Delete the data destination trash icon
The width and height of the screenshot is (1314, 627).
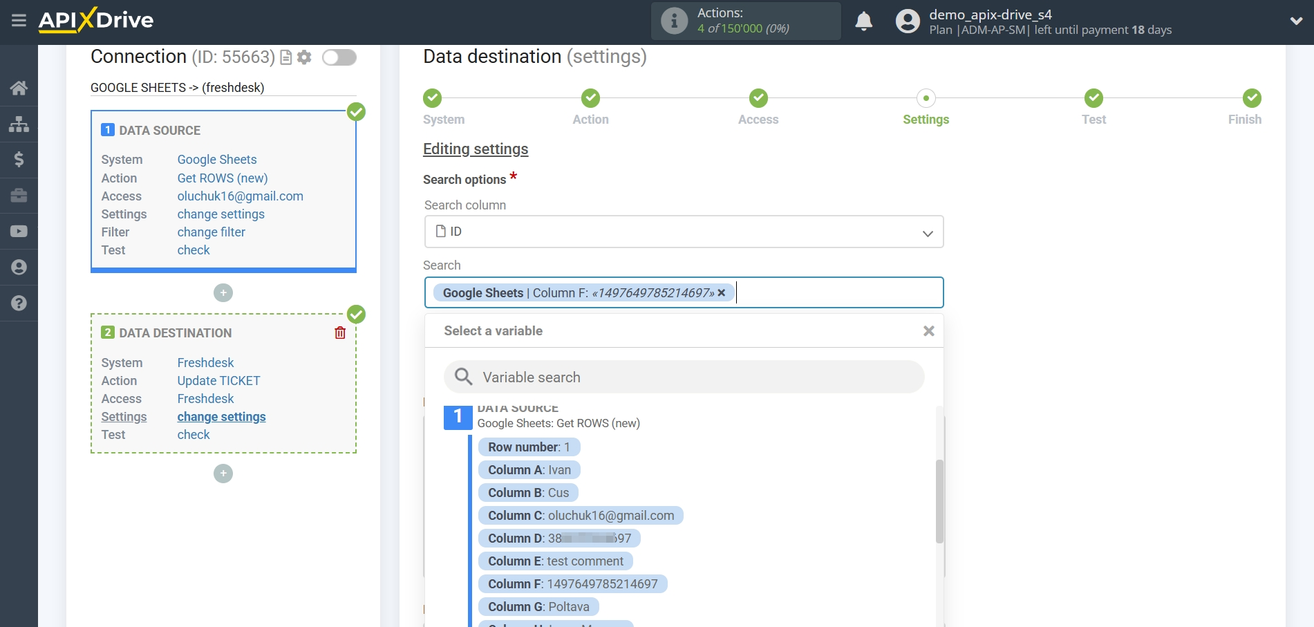[x=340, y=333]
